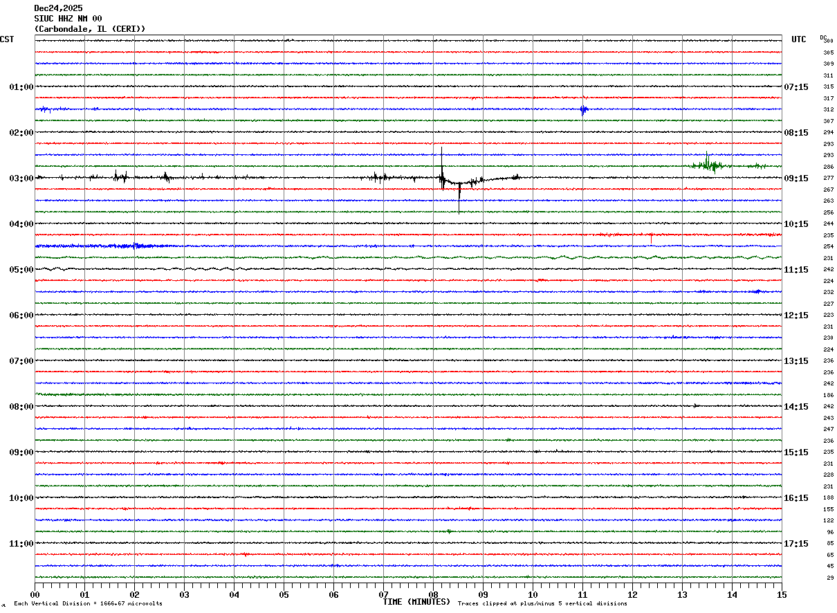Image resolution: width=837 pixels, height=613 pixels.
Task: Click the 11:15 UTC row label
Action: point(796,270)
